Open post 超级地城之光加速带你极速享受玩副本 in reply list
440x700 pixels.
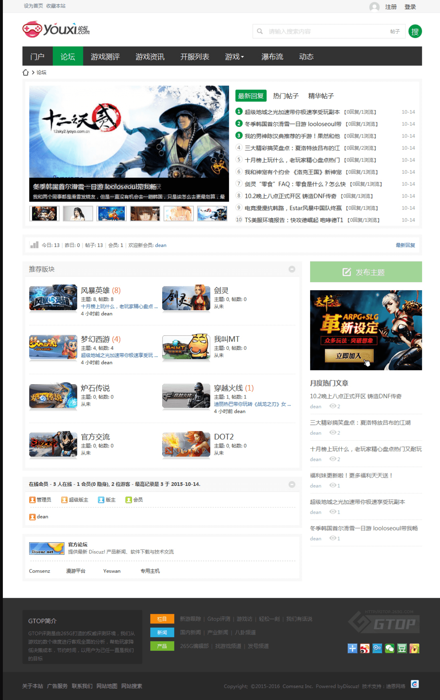point(292,112)
